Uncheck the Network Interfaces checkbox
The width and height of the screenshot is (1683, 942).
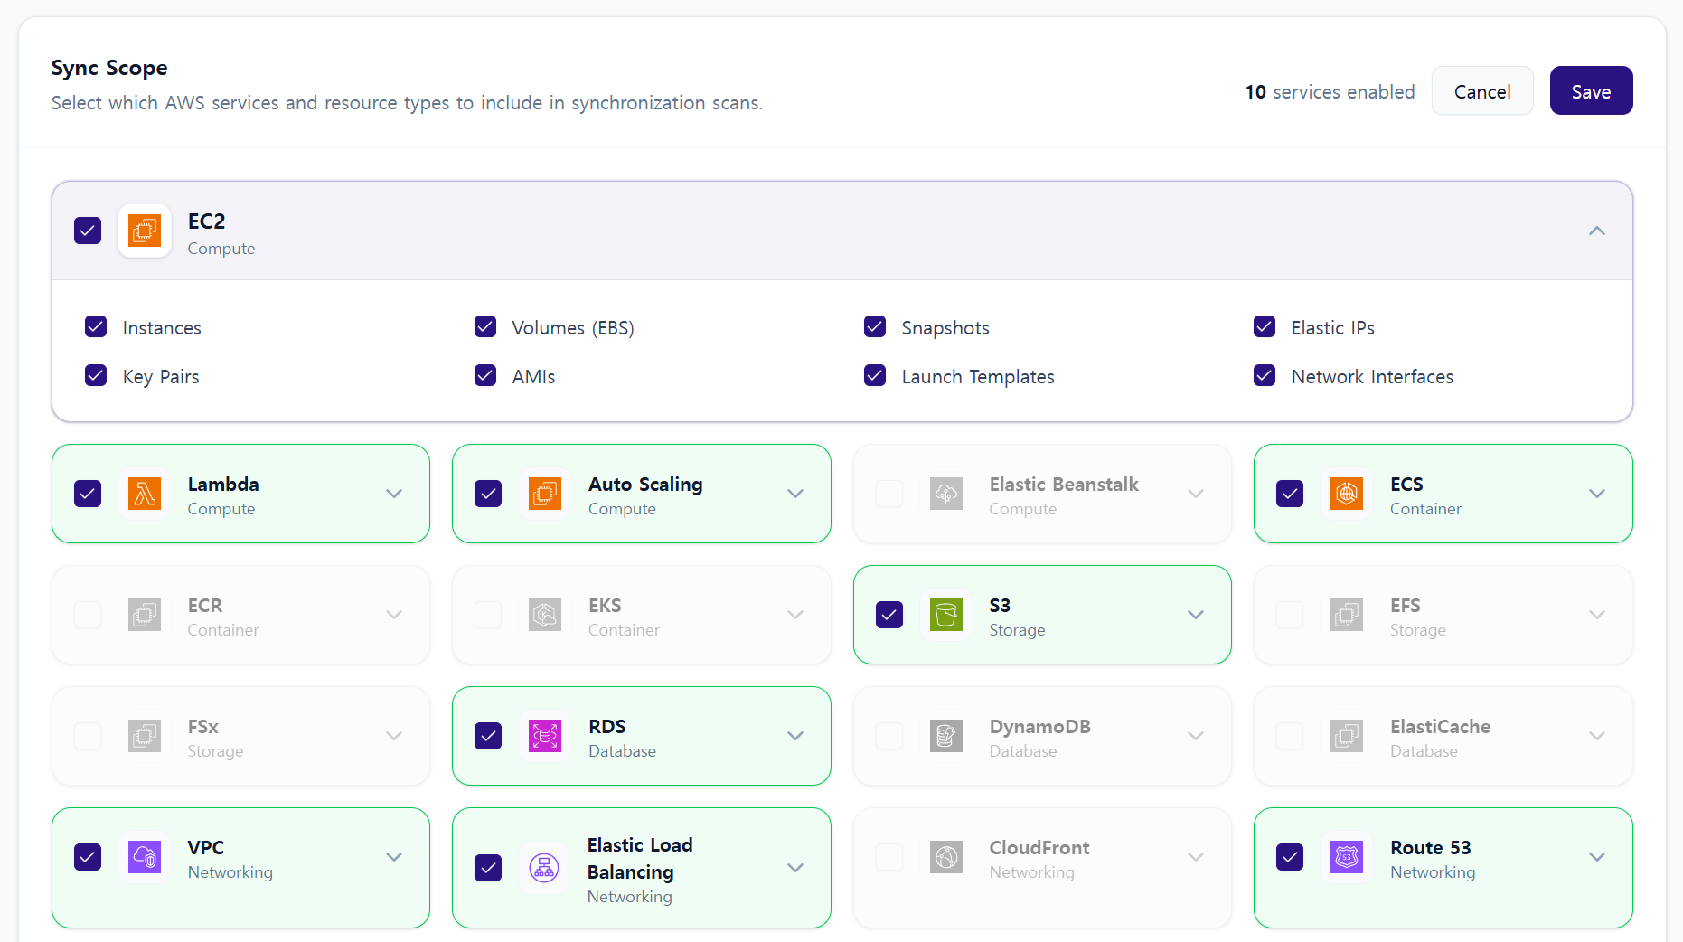(x=1265, y=375)
